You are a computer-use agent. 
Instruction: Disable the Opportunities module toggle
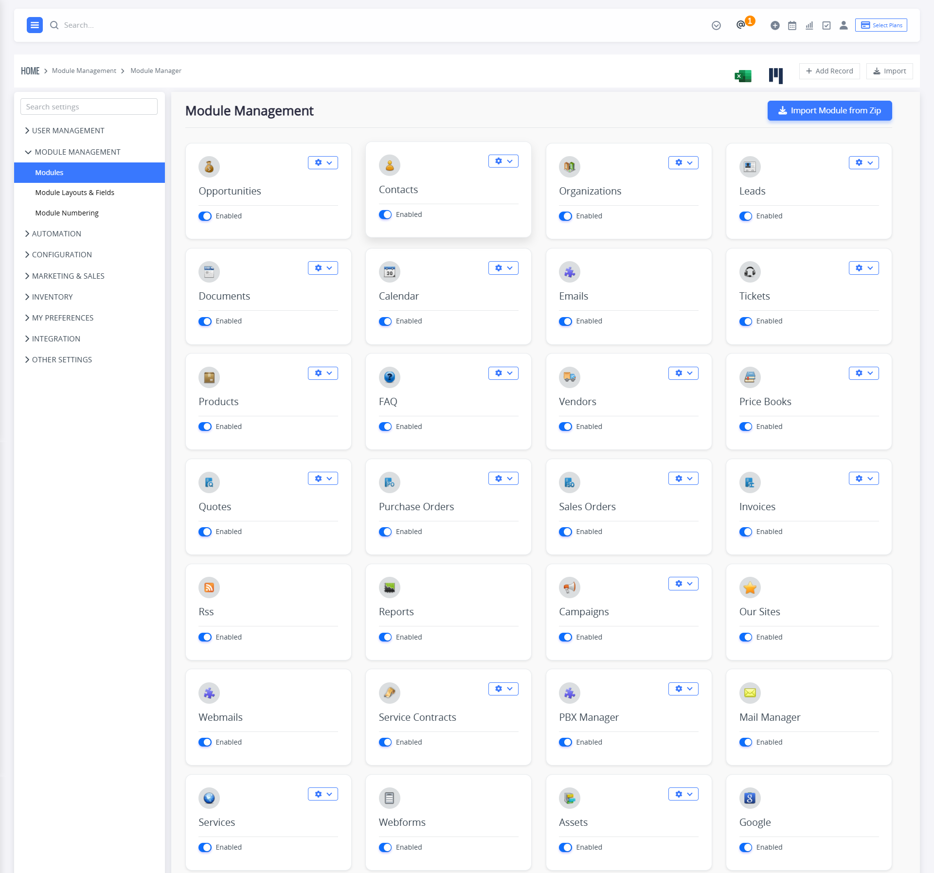(x=205, y=216)
